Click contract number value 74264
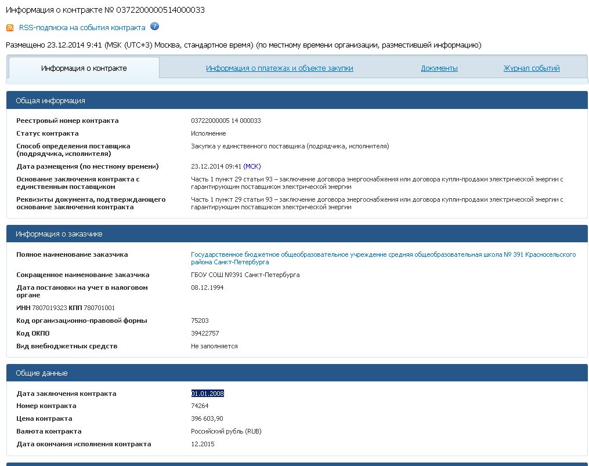 pos(200,406)
